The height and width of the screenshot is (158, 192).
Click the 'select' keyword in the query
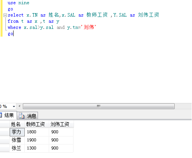pos(15,15)
